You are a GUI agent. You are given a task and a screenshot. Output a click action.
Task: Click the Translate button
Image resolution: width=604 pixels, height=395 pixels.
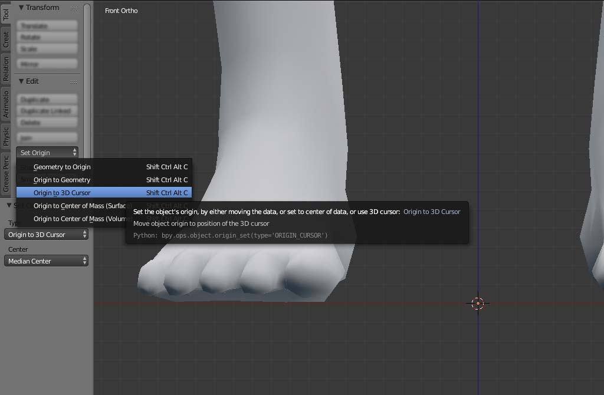(47, 26)
